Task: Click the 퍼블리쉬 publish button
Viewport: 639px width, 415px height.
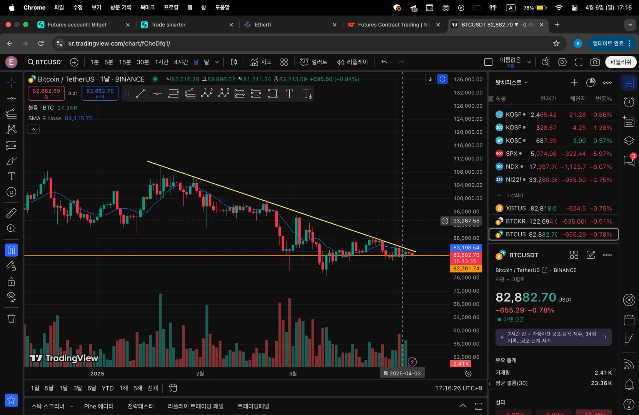Action: pos(621,62)
